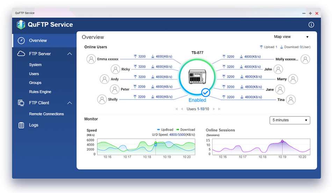The image size is (332, 193).
Task: Click the Enabled status label
Action: click(197, 100)
